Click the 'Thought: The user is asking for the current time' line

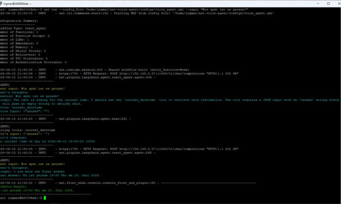tap(170, 100)
